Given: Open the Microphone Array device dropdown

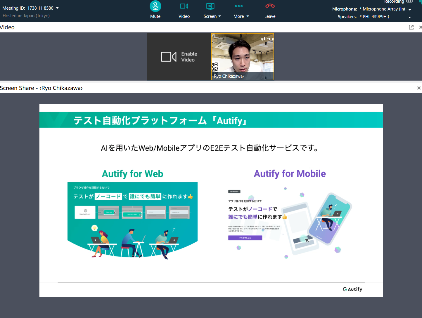Looking at the screenshot, I should (410, 10).
